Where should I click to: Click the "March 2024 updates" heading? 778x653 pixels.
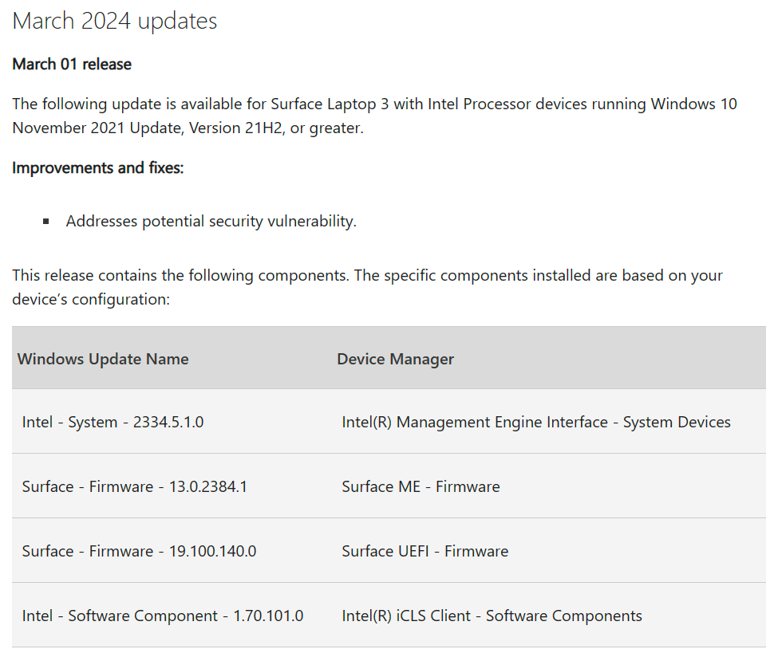(x=115, y=22)
